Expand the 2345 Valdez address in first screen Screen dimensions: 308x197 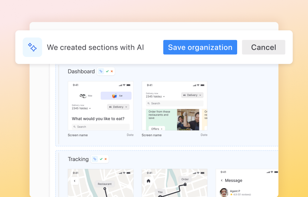[81, 108]
